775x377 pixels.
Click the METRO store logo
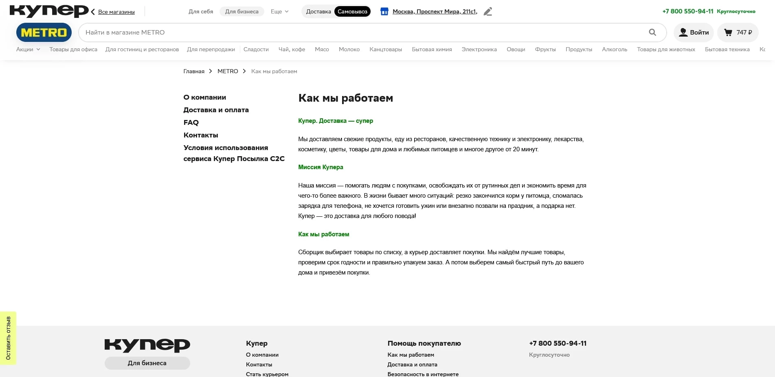(44, 33)
